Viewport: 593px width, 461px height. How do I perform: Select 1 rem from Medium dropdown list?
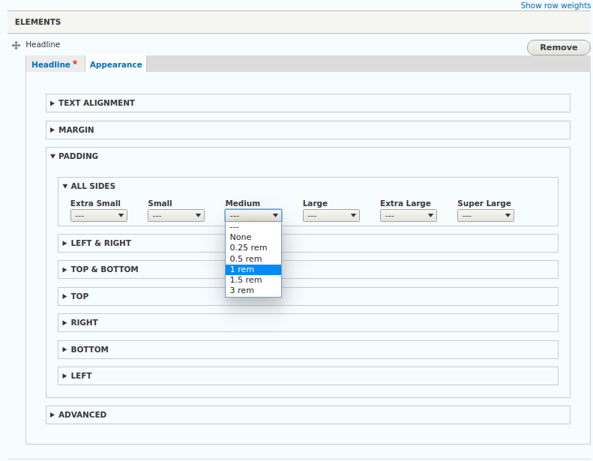[x=253, y=270]
